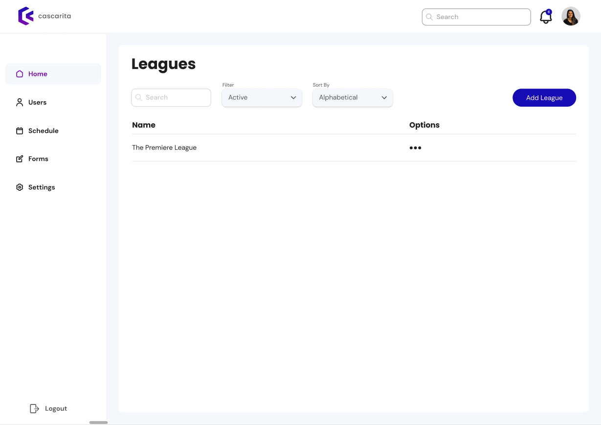This screenshot has height=425, width=601.
Task: Click the Cascarita logo icon
Action: coord(25,16)
